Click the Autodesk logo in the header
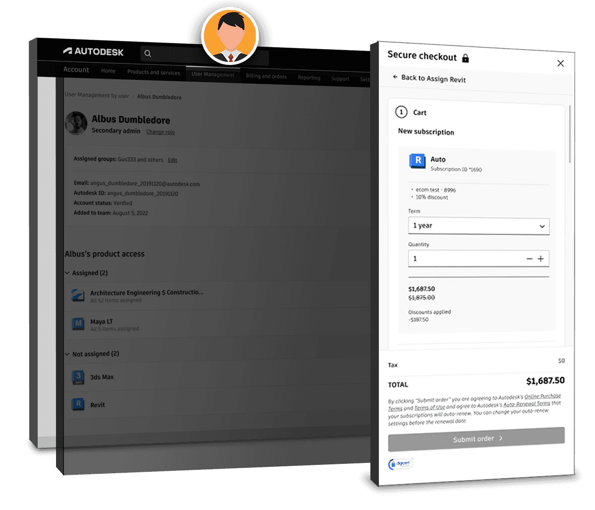The image size is (595, 510). pos(93,51)
